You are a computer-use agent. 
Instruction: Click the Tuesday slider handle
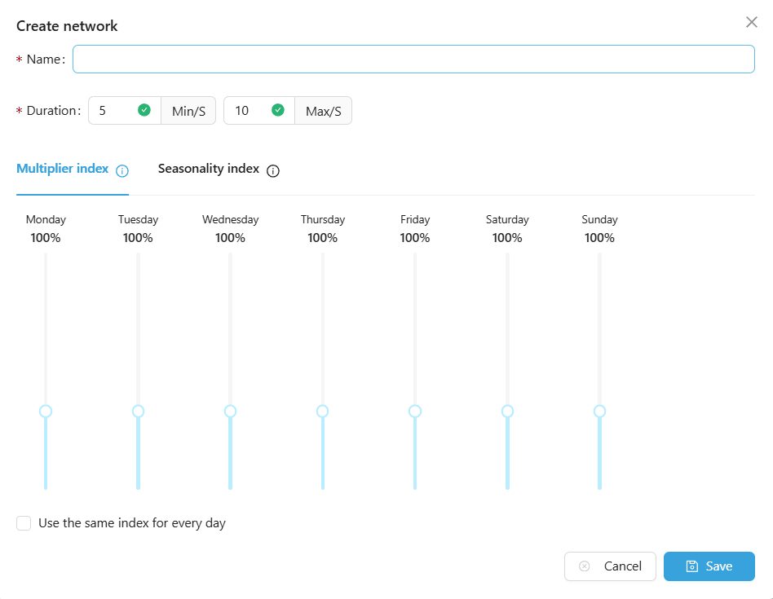click(138, 411)
